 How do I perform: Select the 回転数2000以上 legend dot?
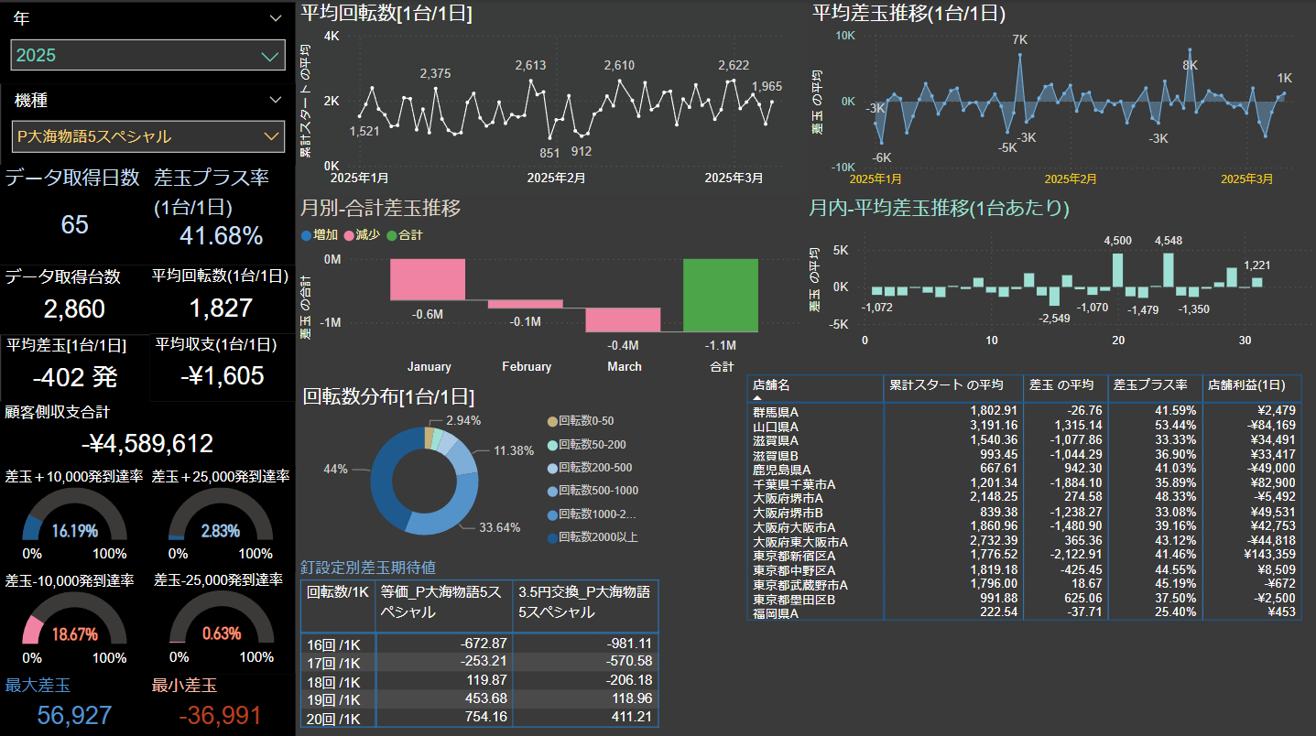click(551, 538)
